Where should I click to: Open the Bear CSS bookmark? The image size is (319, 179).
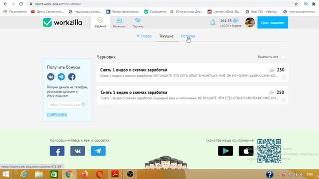point(262,12)
